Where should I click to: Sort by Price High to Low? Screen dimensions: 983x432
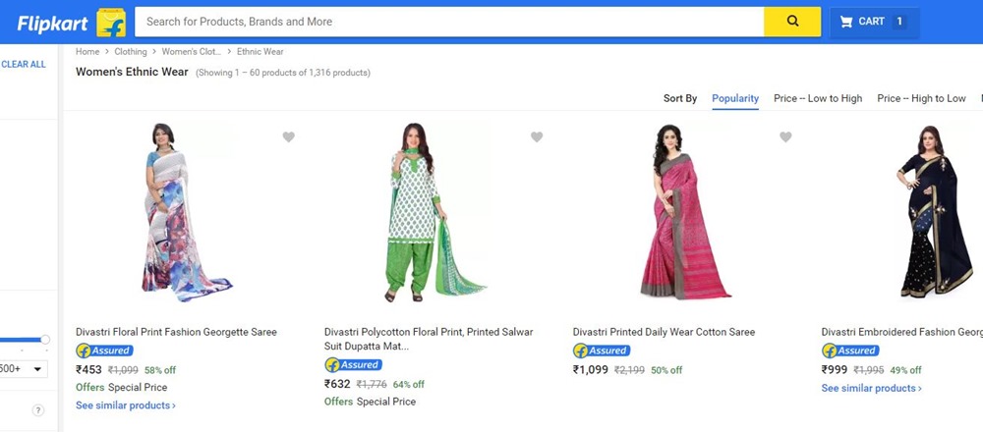point(921,98)
